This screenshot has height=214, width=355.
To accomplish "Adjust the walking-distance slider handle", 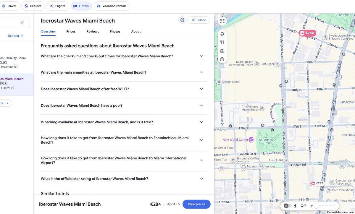I will 317,206.
